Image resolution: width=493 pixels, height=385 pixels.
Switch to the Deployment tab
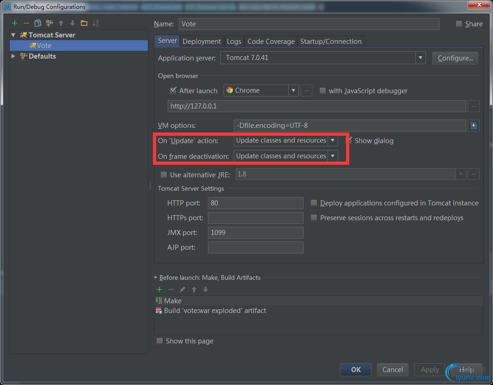tap(201, 42)
